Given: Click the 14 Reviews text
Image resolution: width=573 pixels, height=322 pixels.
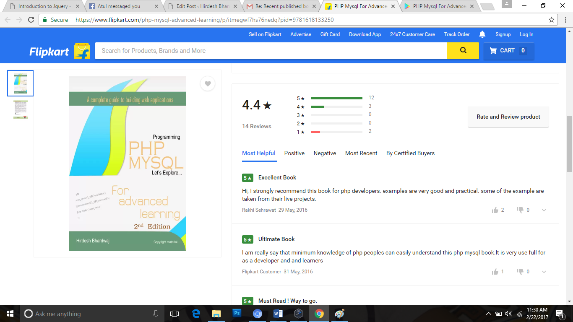Looking at the screenshot, I should pos(257,126).
